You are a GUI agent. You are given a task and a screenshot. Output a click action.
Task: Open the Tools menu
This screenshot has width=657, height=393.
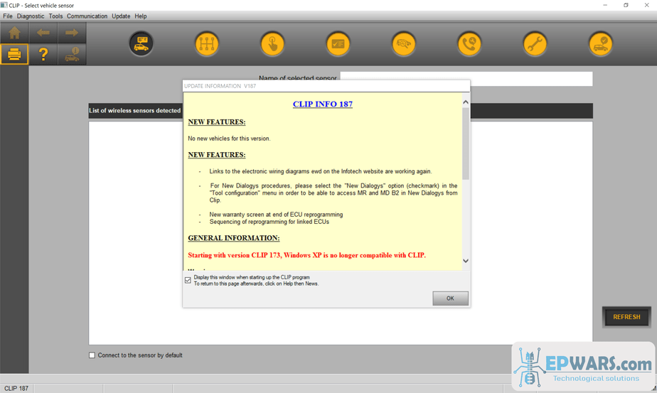[x=55, y=16]
